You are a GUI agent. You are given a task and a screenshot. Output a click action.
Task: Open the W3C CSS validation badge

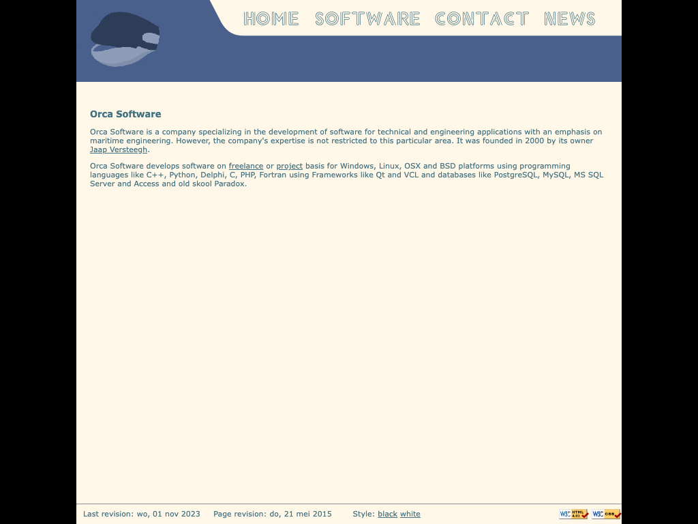pos(606,514)
